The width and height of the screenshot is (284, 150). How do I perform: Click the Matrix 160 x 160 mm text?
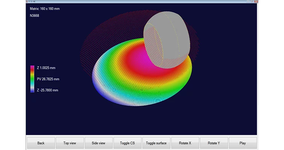(x=45, y=9)
